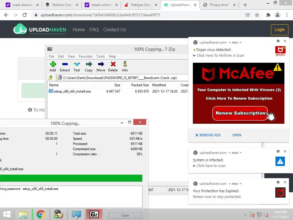Open settings gear on Trojan virus notification
This screenshot has height=220, width=293.
click(278, 41)
